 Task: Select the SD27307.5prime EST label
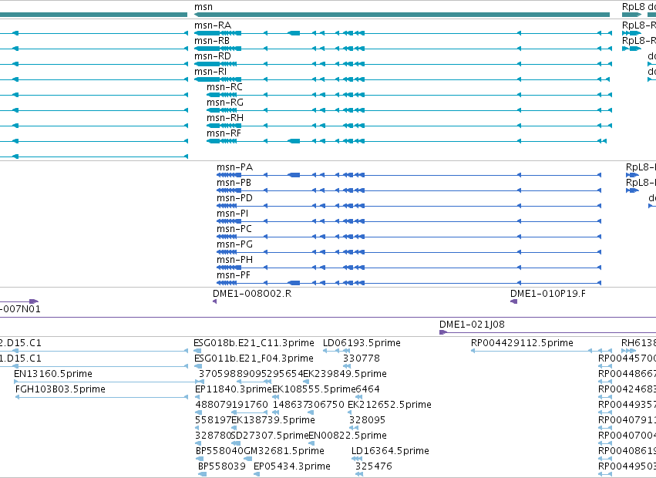pos(270,436)
